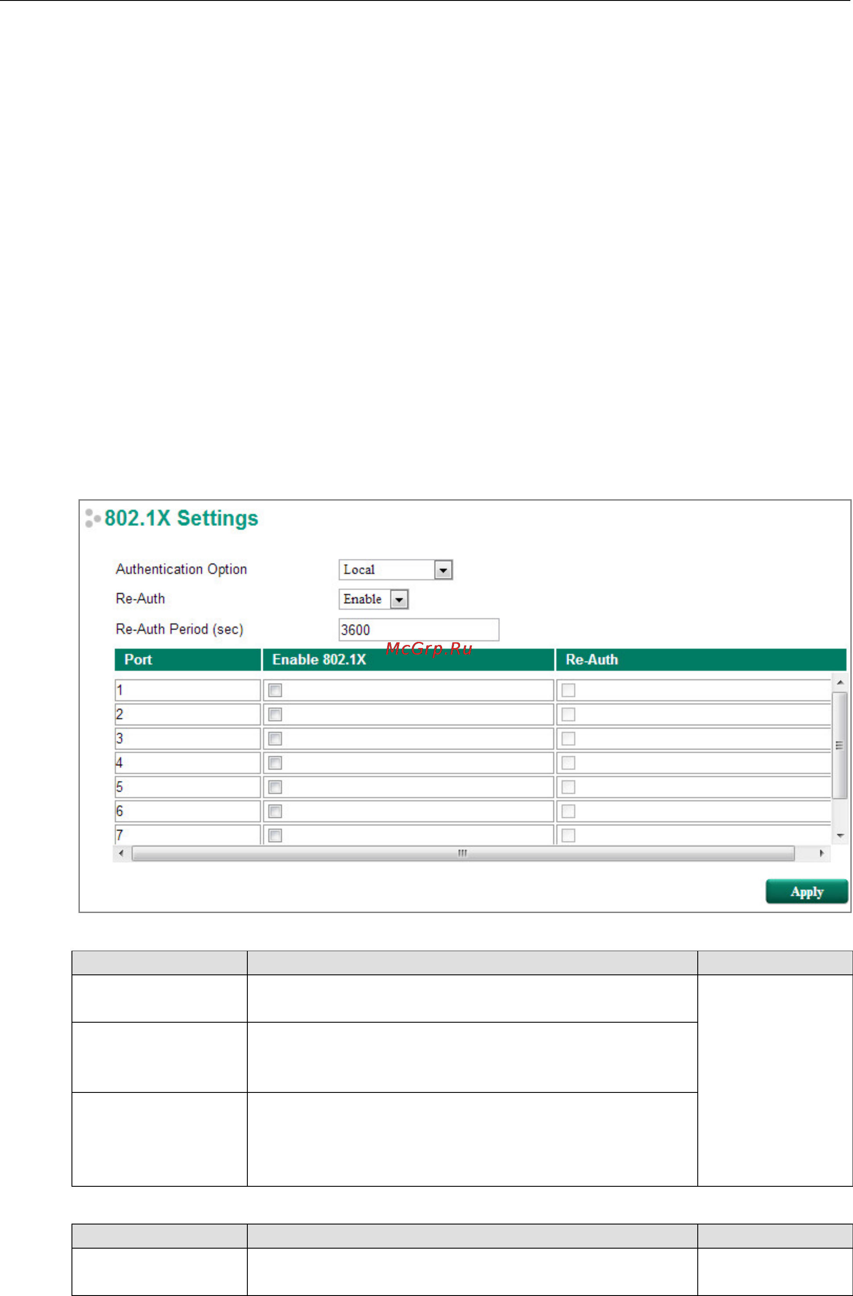Viewport: 853px width, 1296px height.
Task: Click the horizontal scrollbar left arrow
Action: tap(121, 853)
